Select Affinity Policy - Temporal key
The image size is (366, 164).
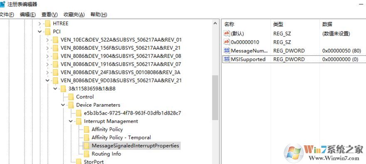coord(121,137)
